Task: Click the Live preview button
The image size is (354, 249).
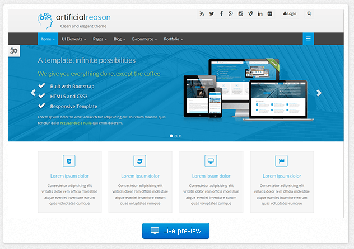Action: [176, 231]
